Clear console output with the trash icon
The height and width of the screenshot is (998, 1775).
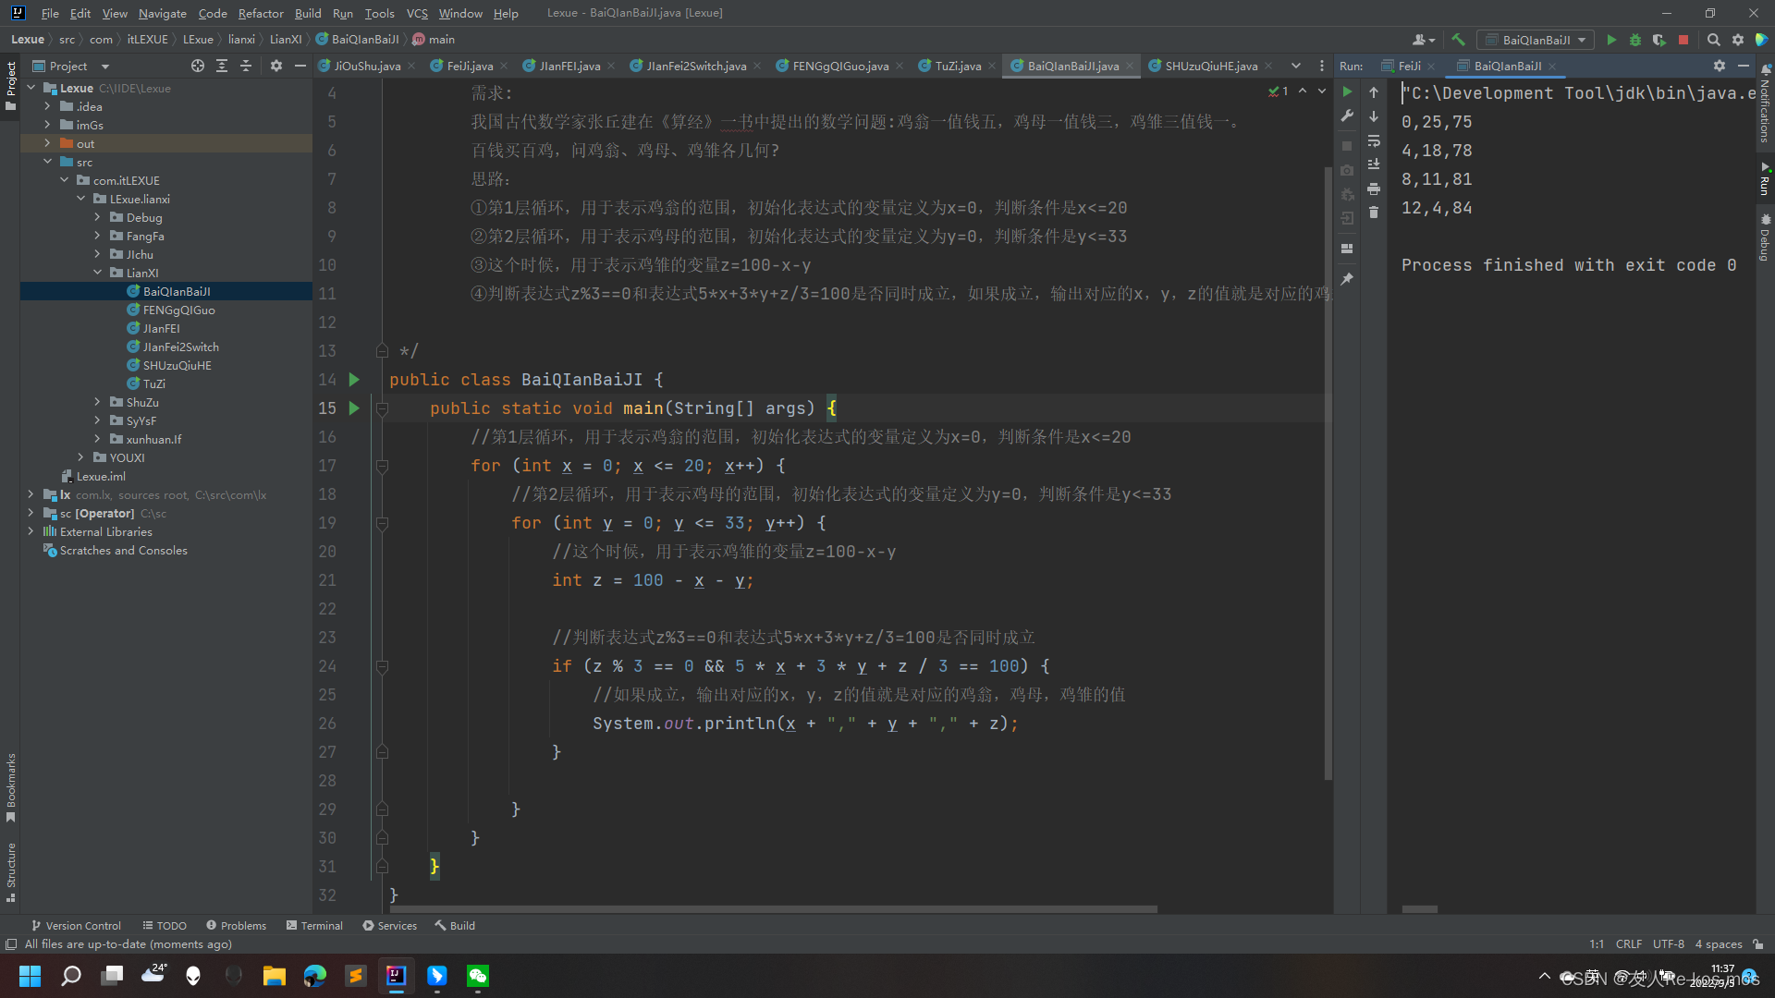coord(1374,213)
